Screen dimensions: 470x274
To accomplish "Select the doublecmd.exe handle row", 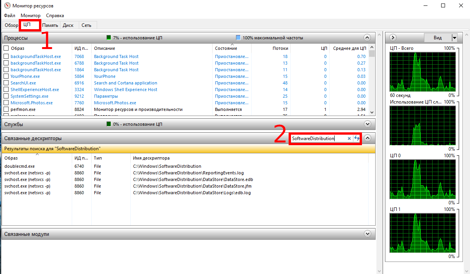I will (x=117, y=166).
